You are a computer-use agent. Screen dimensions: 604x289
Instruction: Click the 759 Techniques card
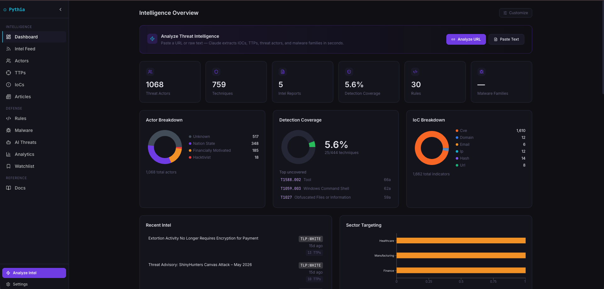pyautogui.click(x=236, y=82)
